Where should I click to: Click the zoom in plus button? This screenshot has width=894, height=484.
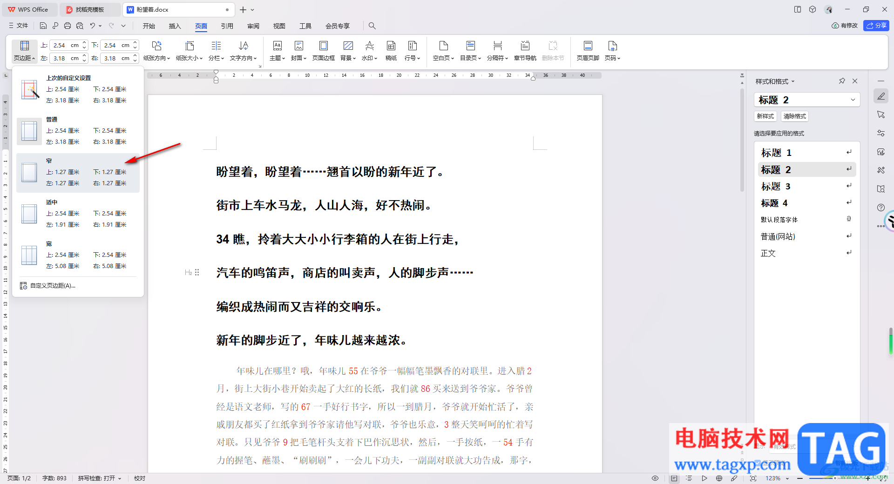868,478
